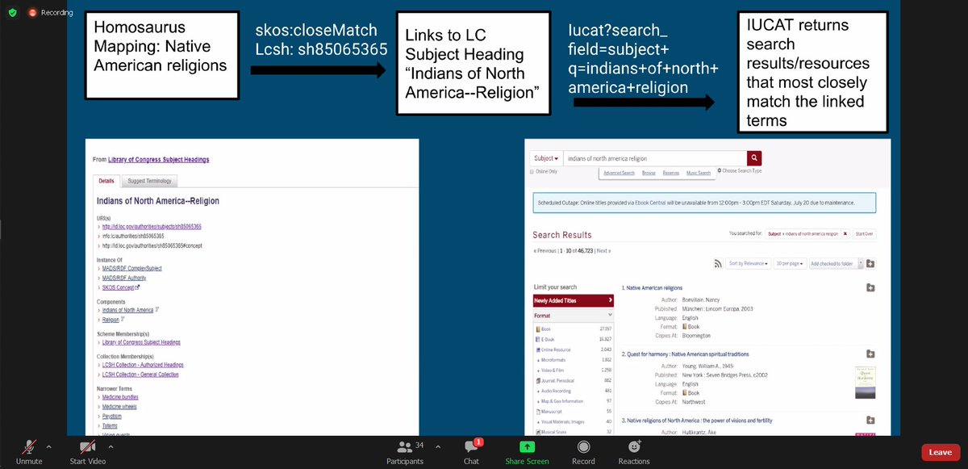Open the Participants panel
Viewport: 968px width, 469px height.
[x=405, y=452]
